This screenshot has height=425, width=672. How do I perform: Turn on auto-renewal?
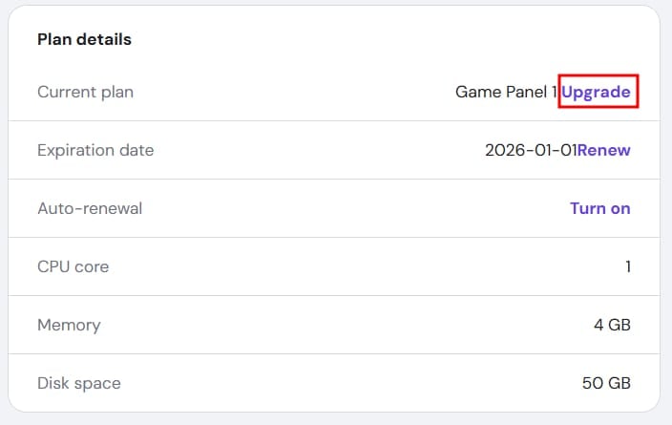(599, 208)
